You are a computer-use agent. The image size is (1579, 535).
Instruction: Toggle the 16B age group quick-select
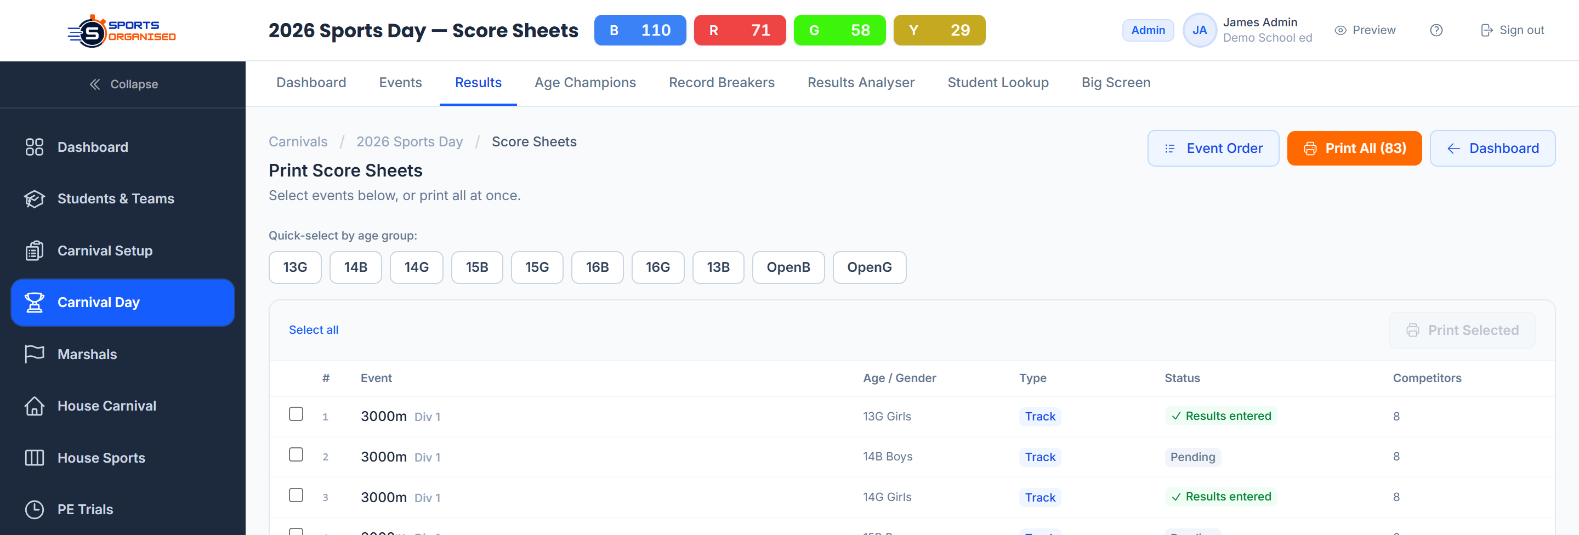[597, 267]
